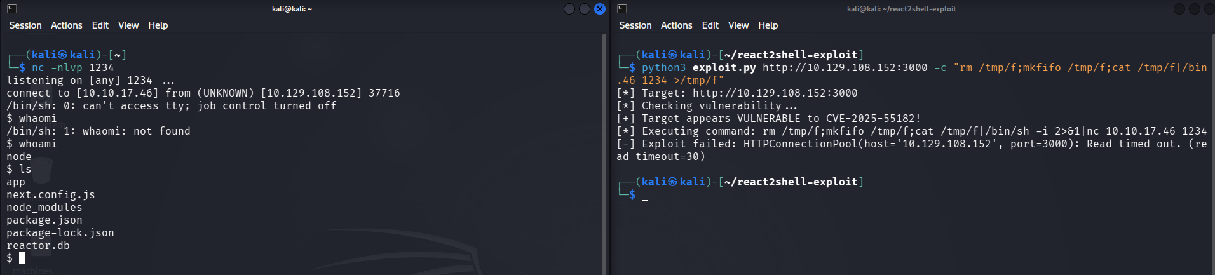Image resolution: width=1215 pixels, height=275 pixels.
Task: Click 'package.json' in ls output
Action: [x=44, y=220]
